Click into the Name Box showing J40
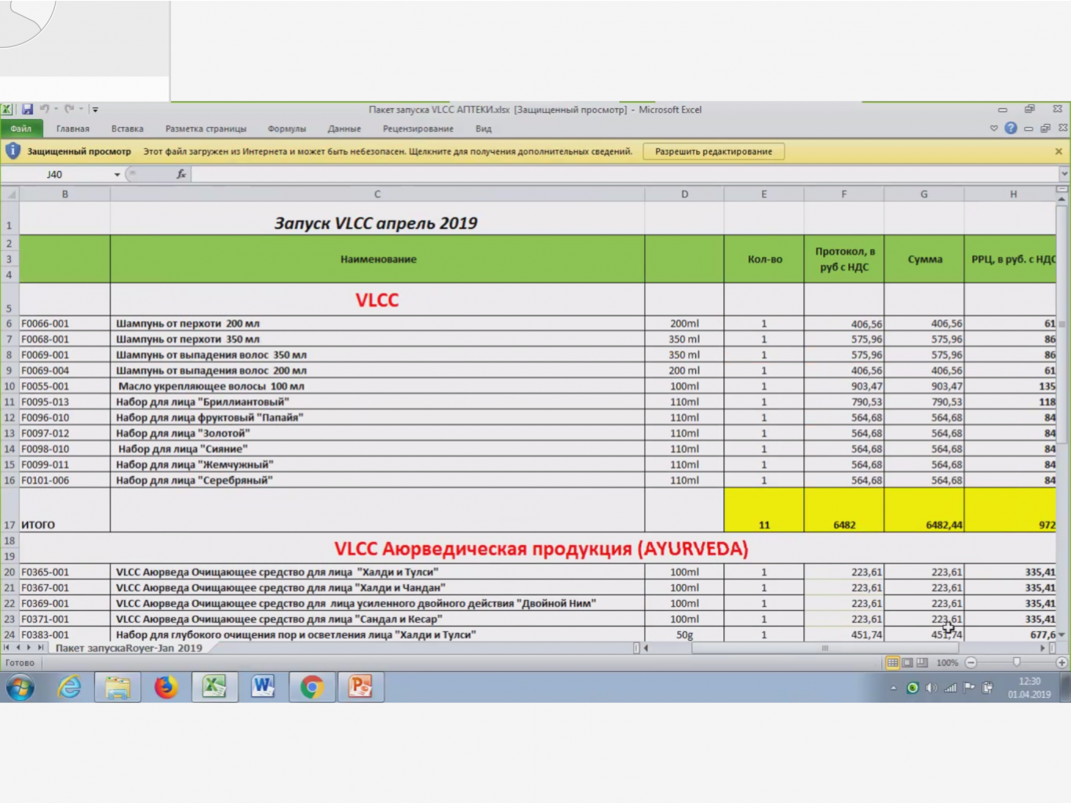Viewport: 1071px width, 803px height. coord(56,174)
